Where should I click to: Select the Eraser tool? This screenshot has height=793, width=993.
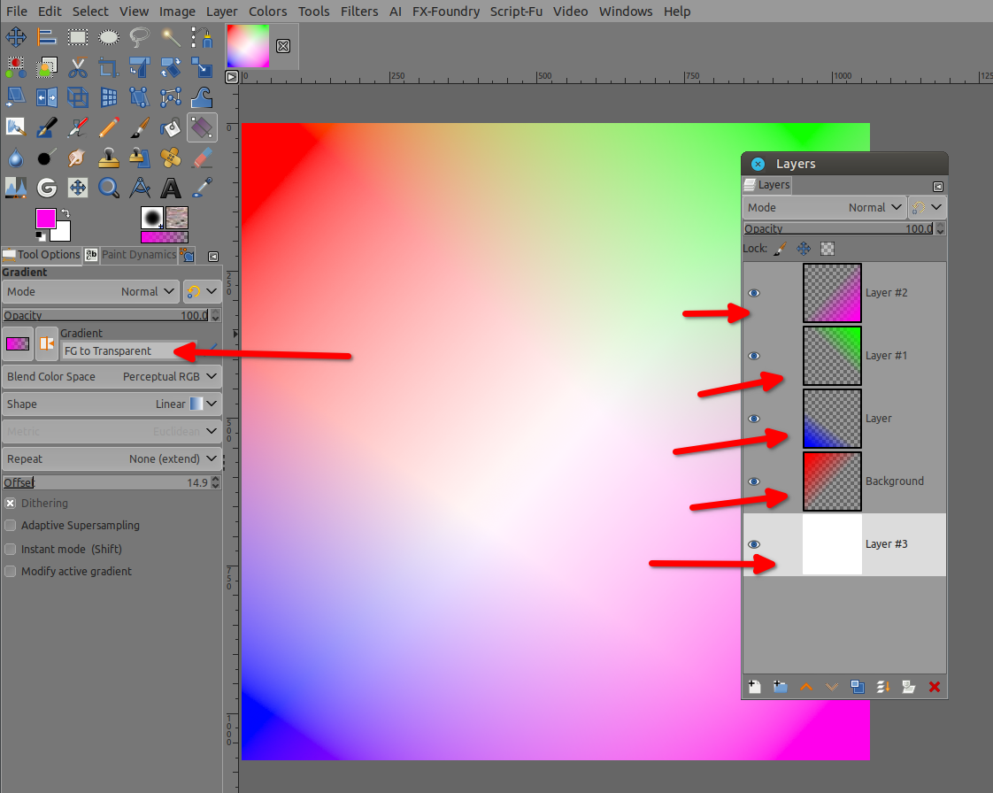[203, 158]
